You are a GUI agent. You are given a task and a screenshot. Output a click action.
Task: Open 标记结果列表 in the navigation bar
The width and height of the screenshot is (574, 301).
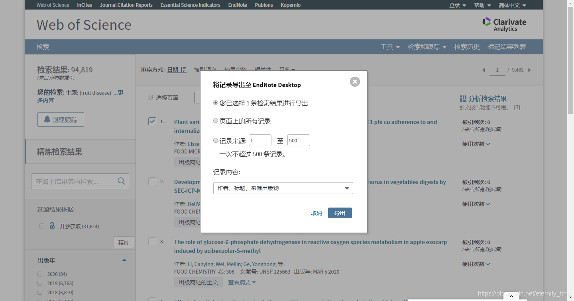[507, 47]
